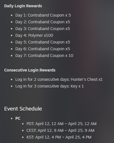This screenshot has width=114, height=143.
Task: Select the 3 consecutive days Key reward
Action: [49, 86]
